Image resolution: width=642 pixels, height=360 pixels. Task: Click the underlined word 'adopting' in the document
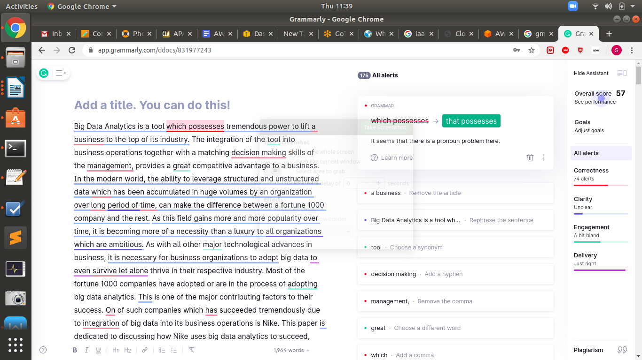pyautogui.click(x=303, y=284)
